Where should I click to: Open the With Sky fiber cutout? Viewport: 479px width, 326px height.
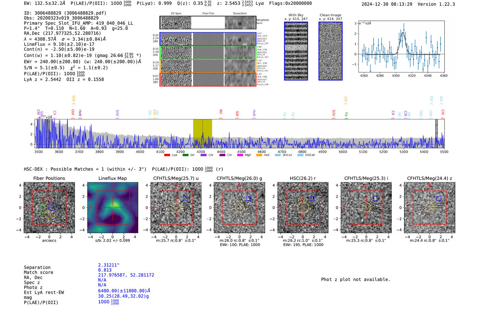(x=296, y=51)
